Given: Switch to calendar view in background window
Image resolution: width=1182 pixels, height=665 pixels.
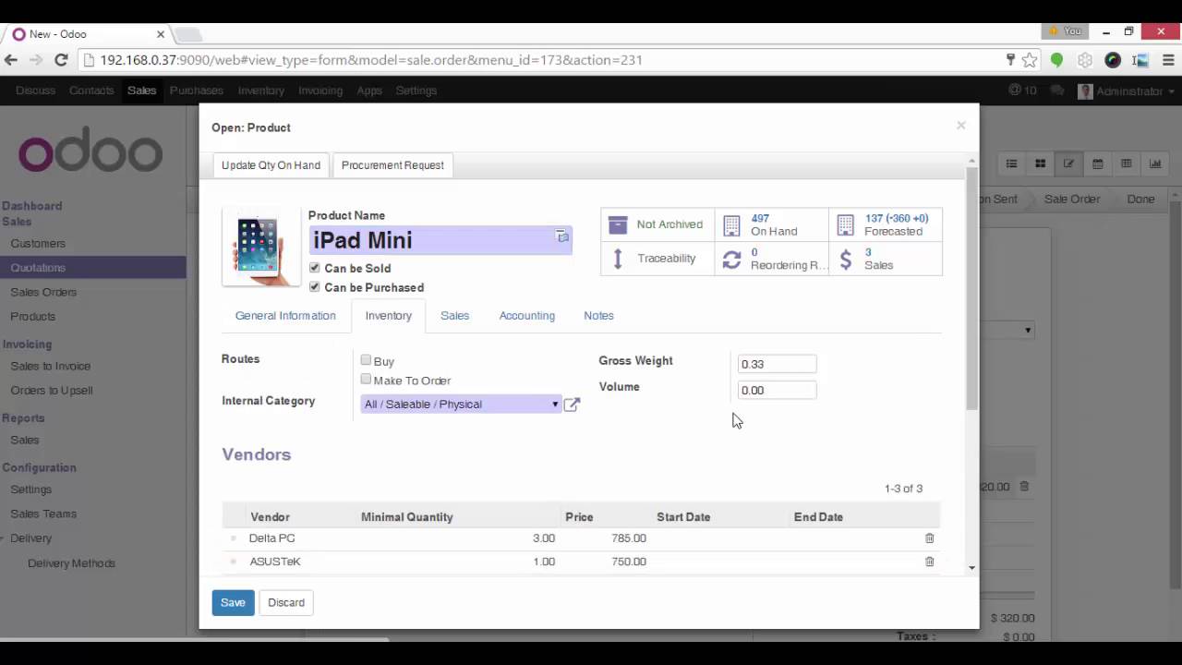Looking at the screenshot, I should click(1097, 163).
